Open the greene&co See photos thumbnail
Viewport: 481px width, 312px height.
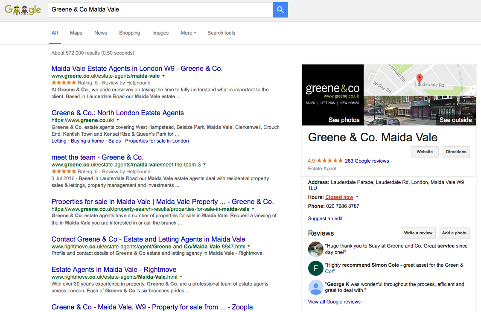pyautogui.click(x=333, y=95)
